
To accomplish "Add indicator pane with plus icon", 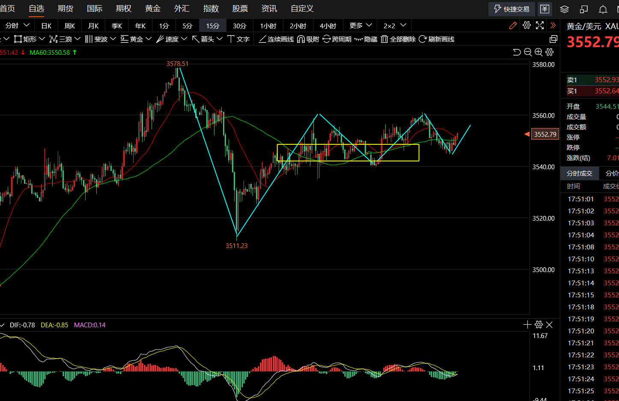I will (527, 325).
